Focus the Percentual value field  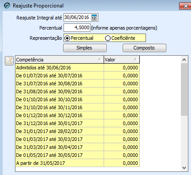click(x=77, y=27)
